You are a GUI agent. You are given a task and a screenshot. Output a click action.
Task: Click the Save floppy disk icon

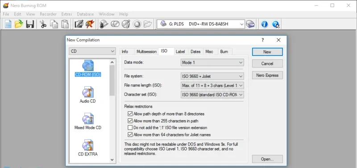point(30,24)
